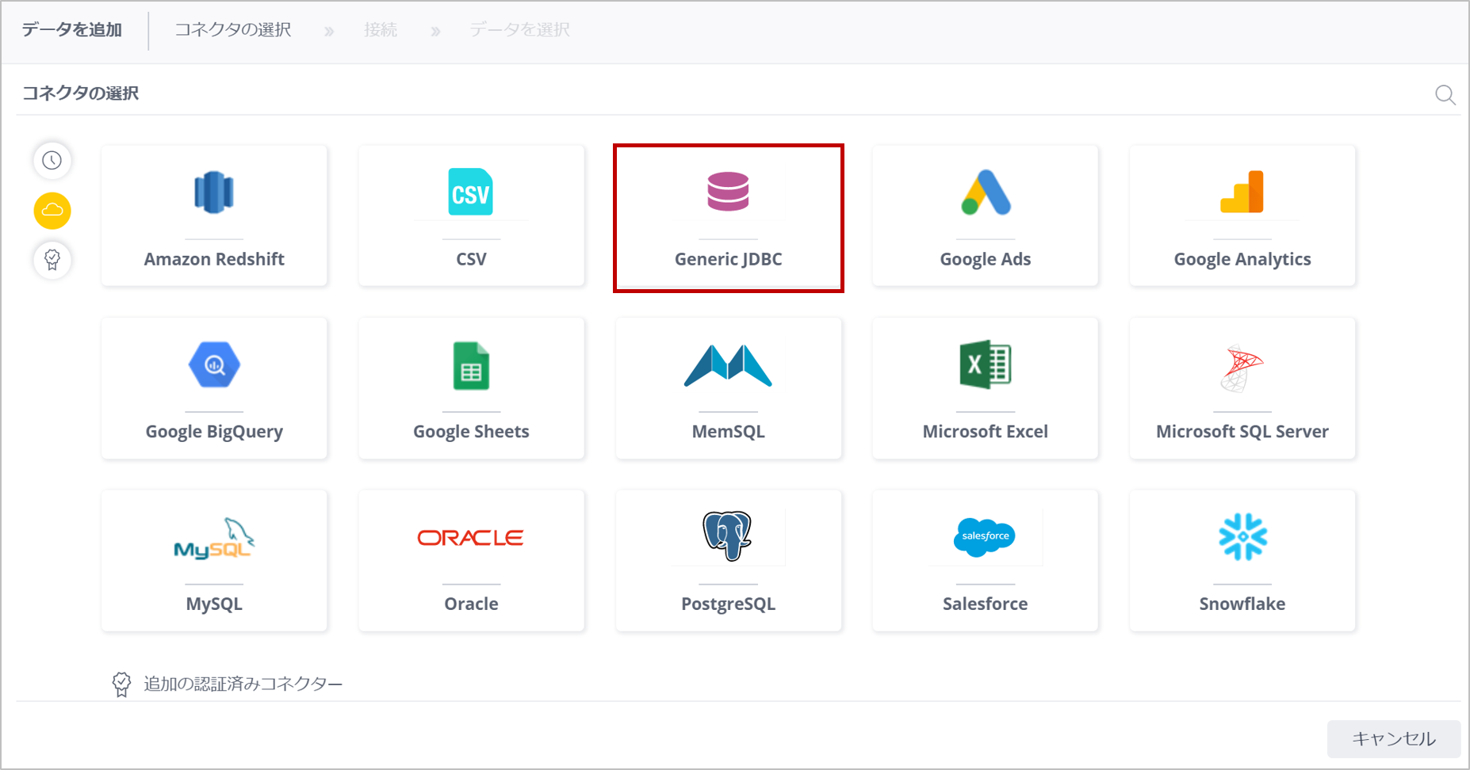
Task: Select the Microsoft SQL Server connector
Action: (x=1242, y=388)
